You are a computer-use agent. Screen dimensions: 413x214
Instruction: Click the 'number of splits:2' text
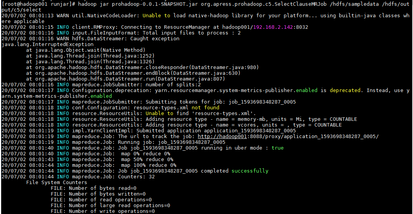coord(173,85)
